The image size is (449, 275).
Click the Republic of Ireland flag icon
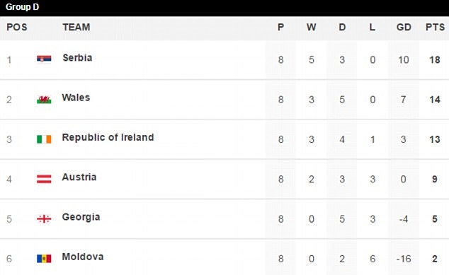click(44, 139)
